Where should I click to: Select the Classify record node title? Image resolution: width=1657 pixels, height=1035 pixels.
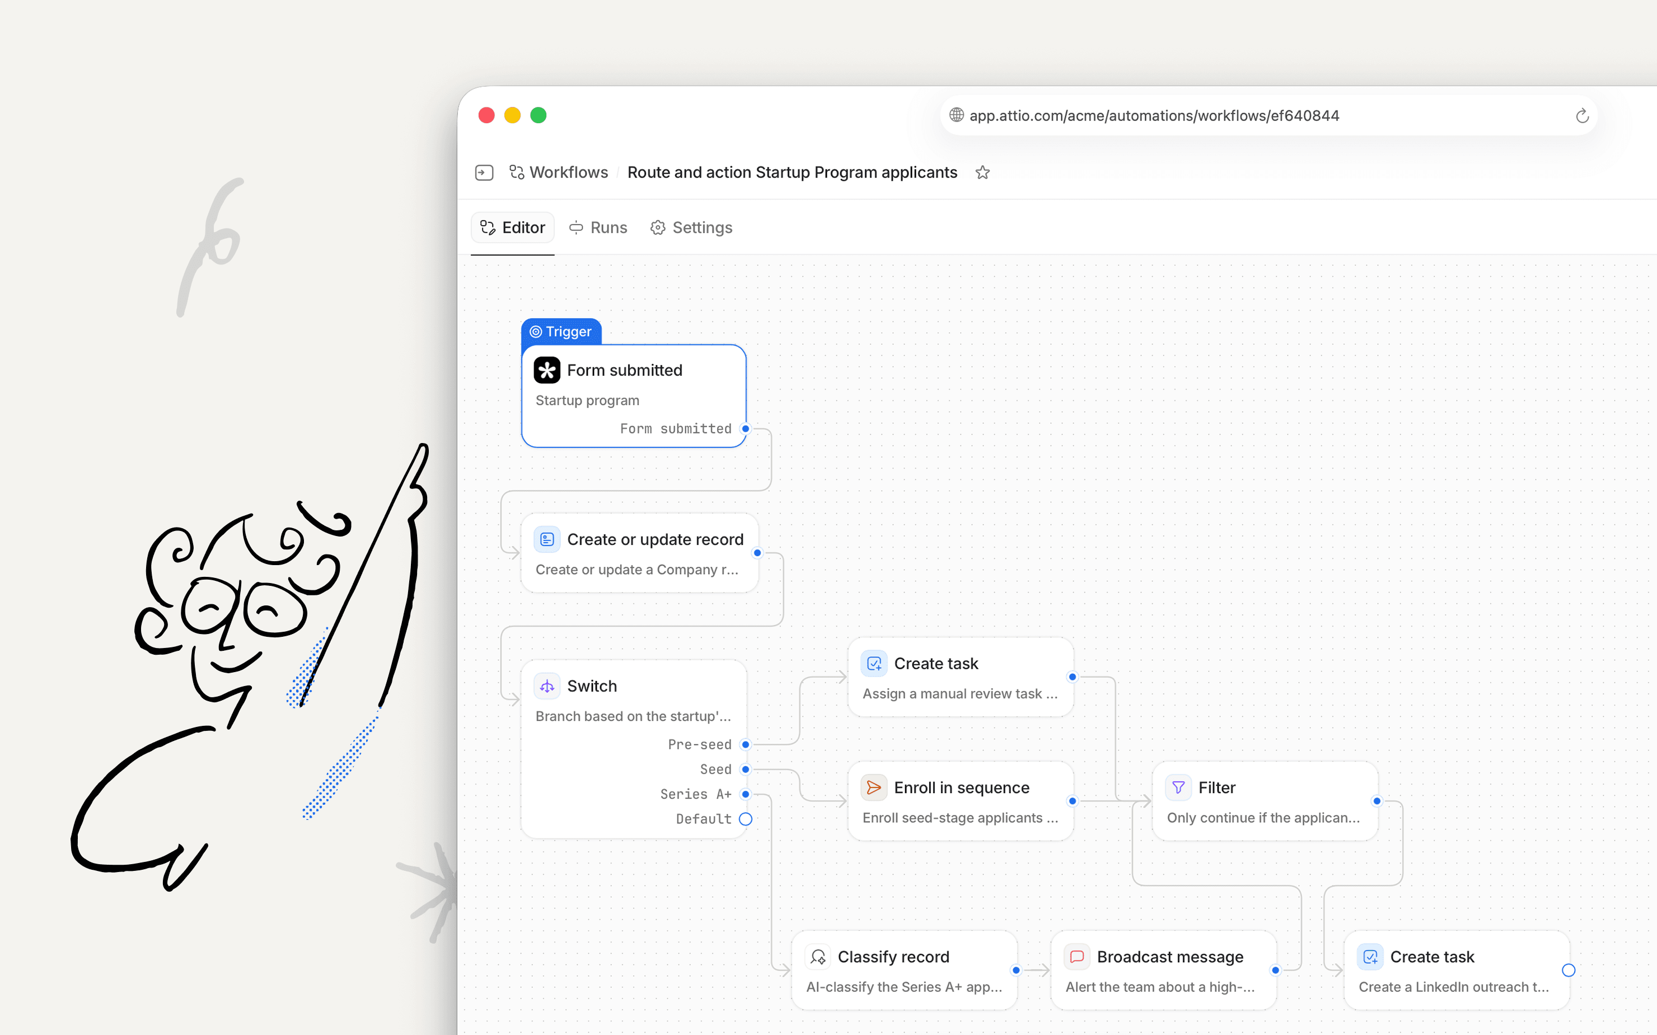click(x=893, y=956)
